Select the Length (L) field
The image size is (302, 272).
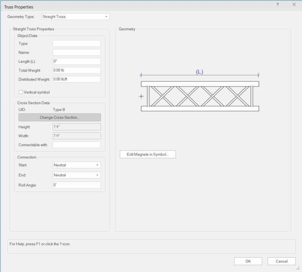click(77, 61)
